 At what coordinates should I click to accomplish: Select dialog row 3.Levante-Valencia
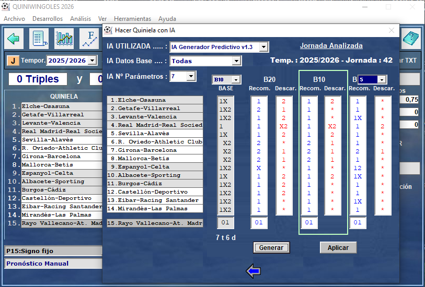[155, 116]
